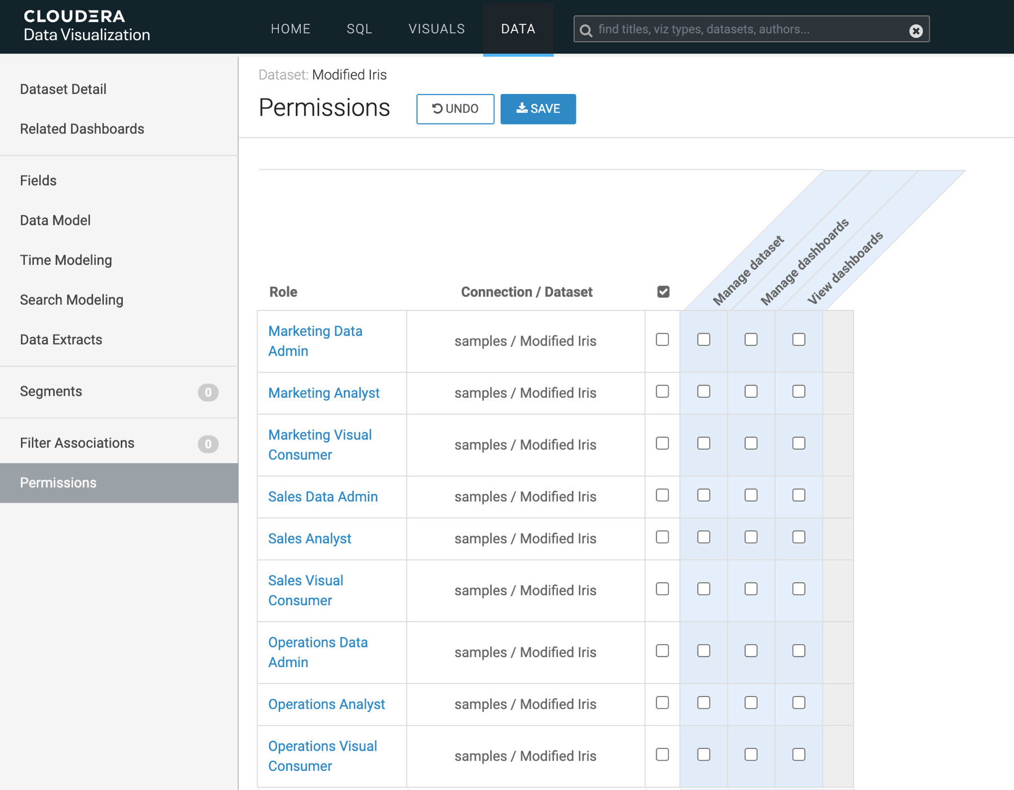Screen dimensions: 1014x790
Task: Click the Segments count badge
Action: (208, 392)
